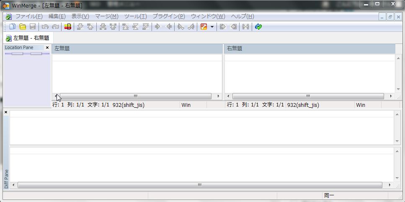Image resolution: width=405 pixels, height=202 pixels.
Task: Create a new comparison document
Action: pos(12,26)
